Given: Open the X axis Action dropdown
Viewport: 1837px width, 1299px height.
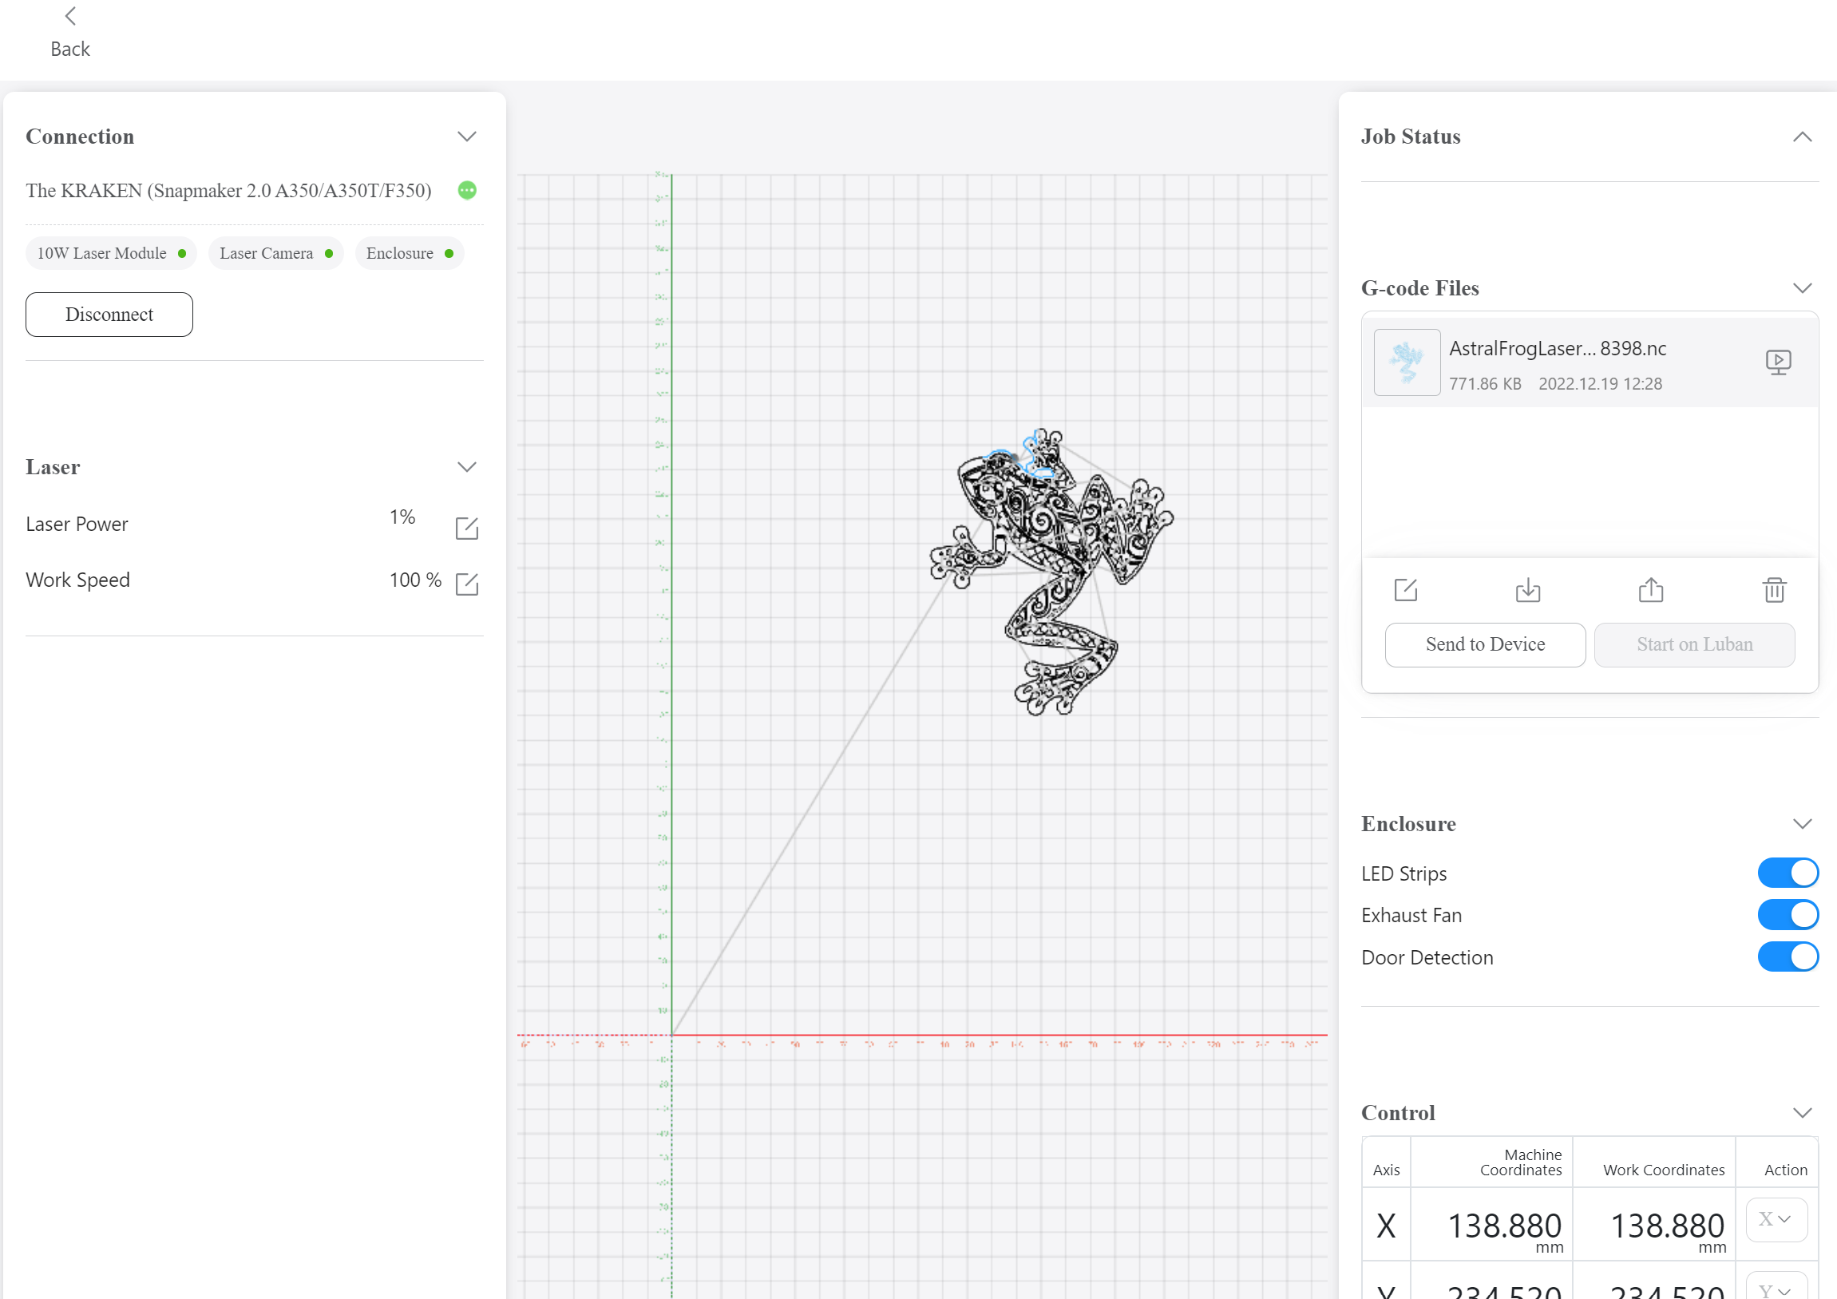Looking at the screenshot, I should [1776, 1218].
